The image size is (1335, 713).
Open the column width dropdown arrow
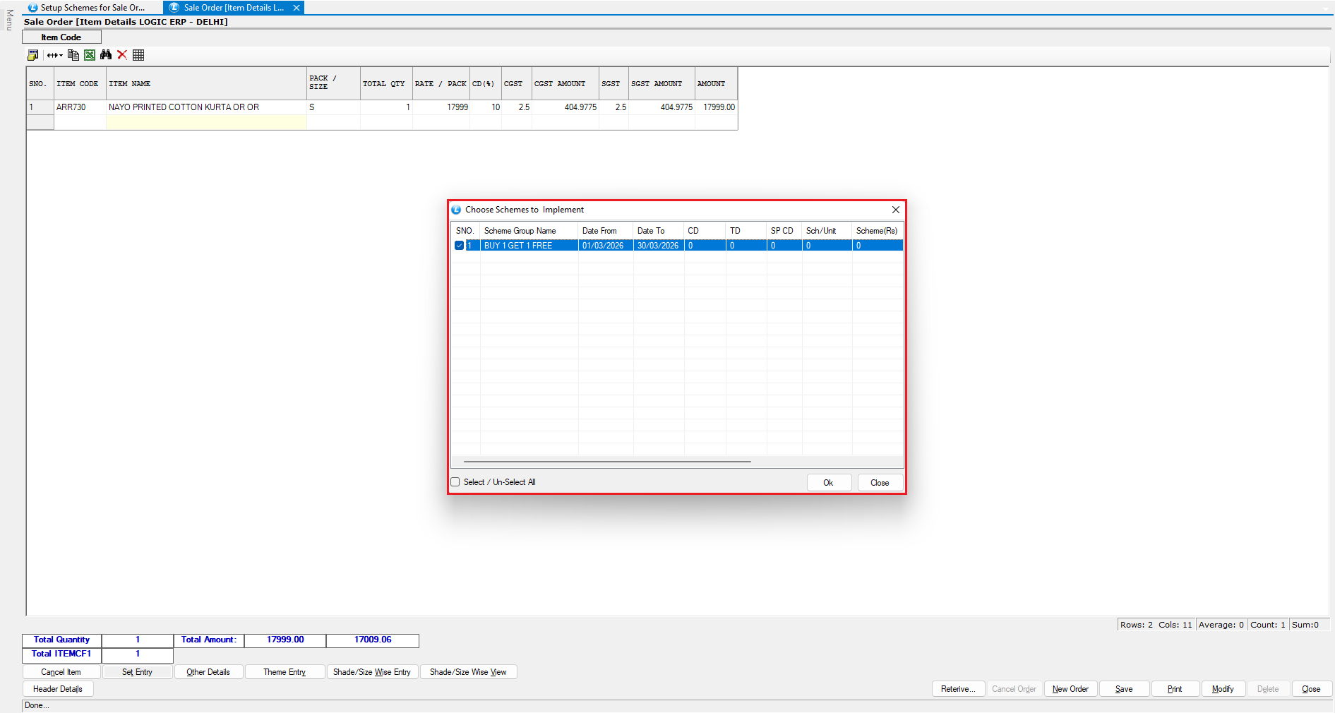tap(61, 55)
